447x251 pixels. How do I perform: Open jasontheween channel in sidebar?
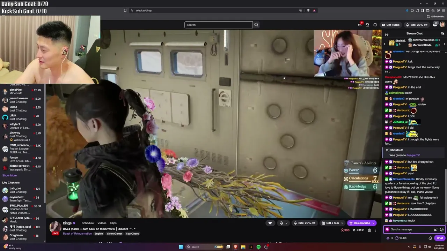pos(23,100)
